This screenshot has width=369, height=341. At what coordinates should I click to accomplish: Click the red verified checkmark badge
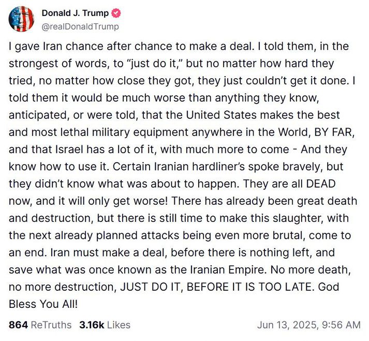click(116, 13)
